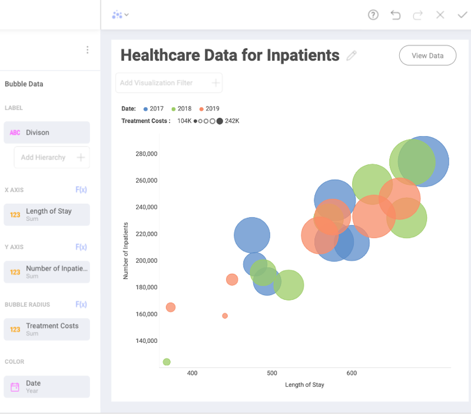Image resolution: width=471 pixels, height=414 pixels.
Task: Select the Bubble Data panel header
Action: click(x=24, y=84)
